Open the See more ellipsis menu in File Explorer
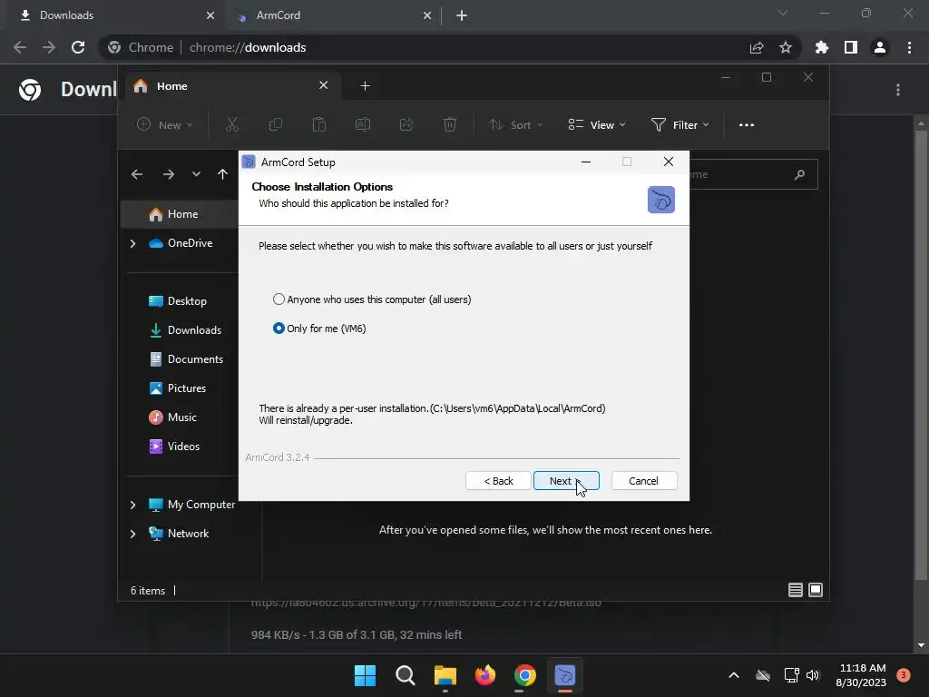The width and height of the screenshot is (929, 697). click(747, 124)
